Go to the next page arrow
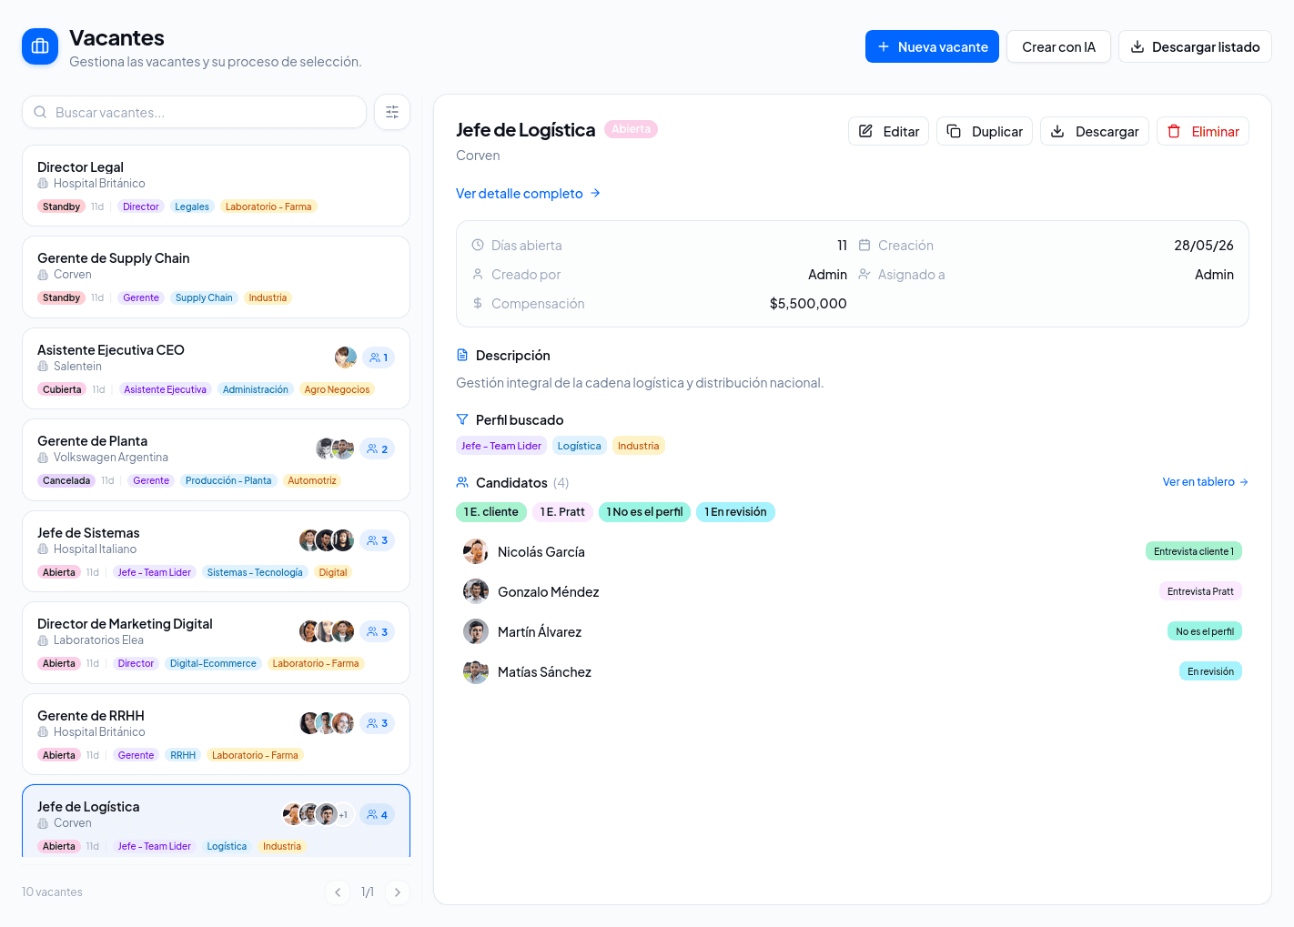1294x927 pixels. coord(397,892)
